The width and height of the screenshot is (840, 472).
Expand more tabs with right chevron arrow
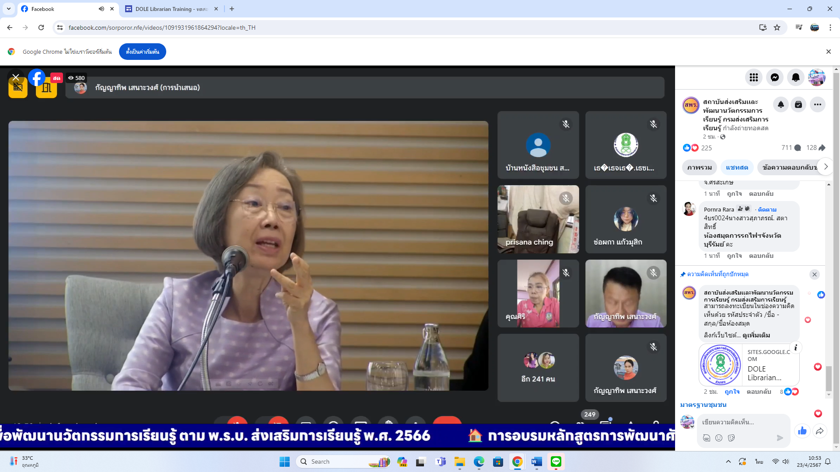826,167
